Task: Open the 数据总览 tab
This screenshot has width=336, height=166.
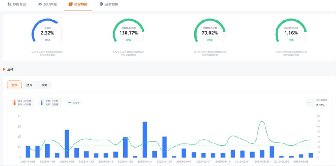Action: click(16, 4)
